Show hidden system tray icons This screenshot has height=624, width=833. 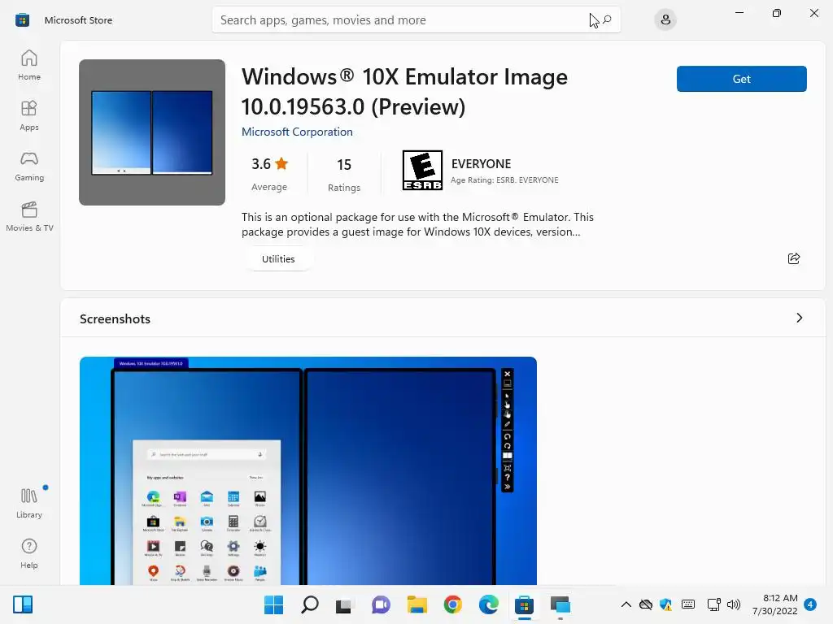pyautogui.click(x=626, y=604)
